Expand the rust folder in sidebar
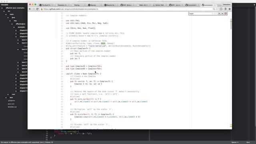 (8, 94)
